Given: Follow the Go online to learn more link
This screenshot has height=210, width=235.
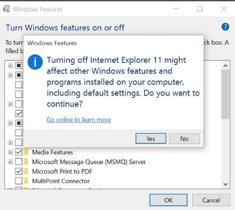Looking at the screenshot, I should pyautogui.click(x=79, y=120).
